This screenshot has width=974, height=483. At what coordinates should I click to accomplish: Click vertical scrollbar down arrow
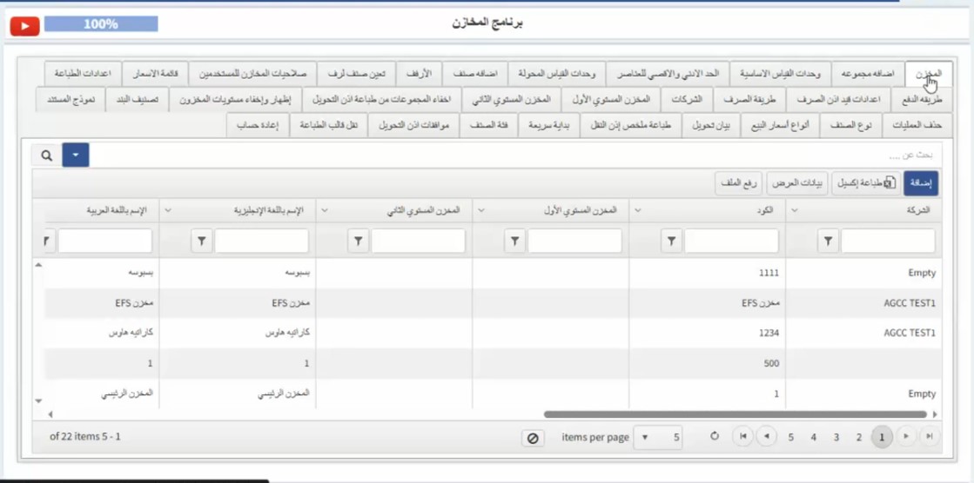tap(38, 401)
